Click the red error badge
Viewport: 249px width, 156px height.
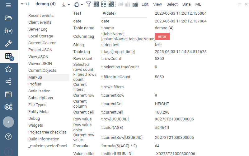pos(162,37)
